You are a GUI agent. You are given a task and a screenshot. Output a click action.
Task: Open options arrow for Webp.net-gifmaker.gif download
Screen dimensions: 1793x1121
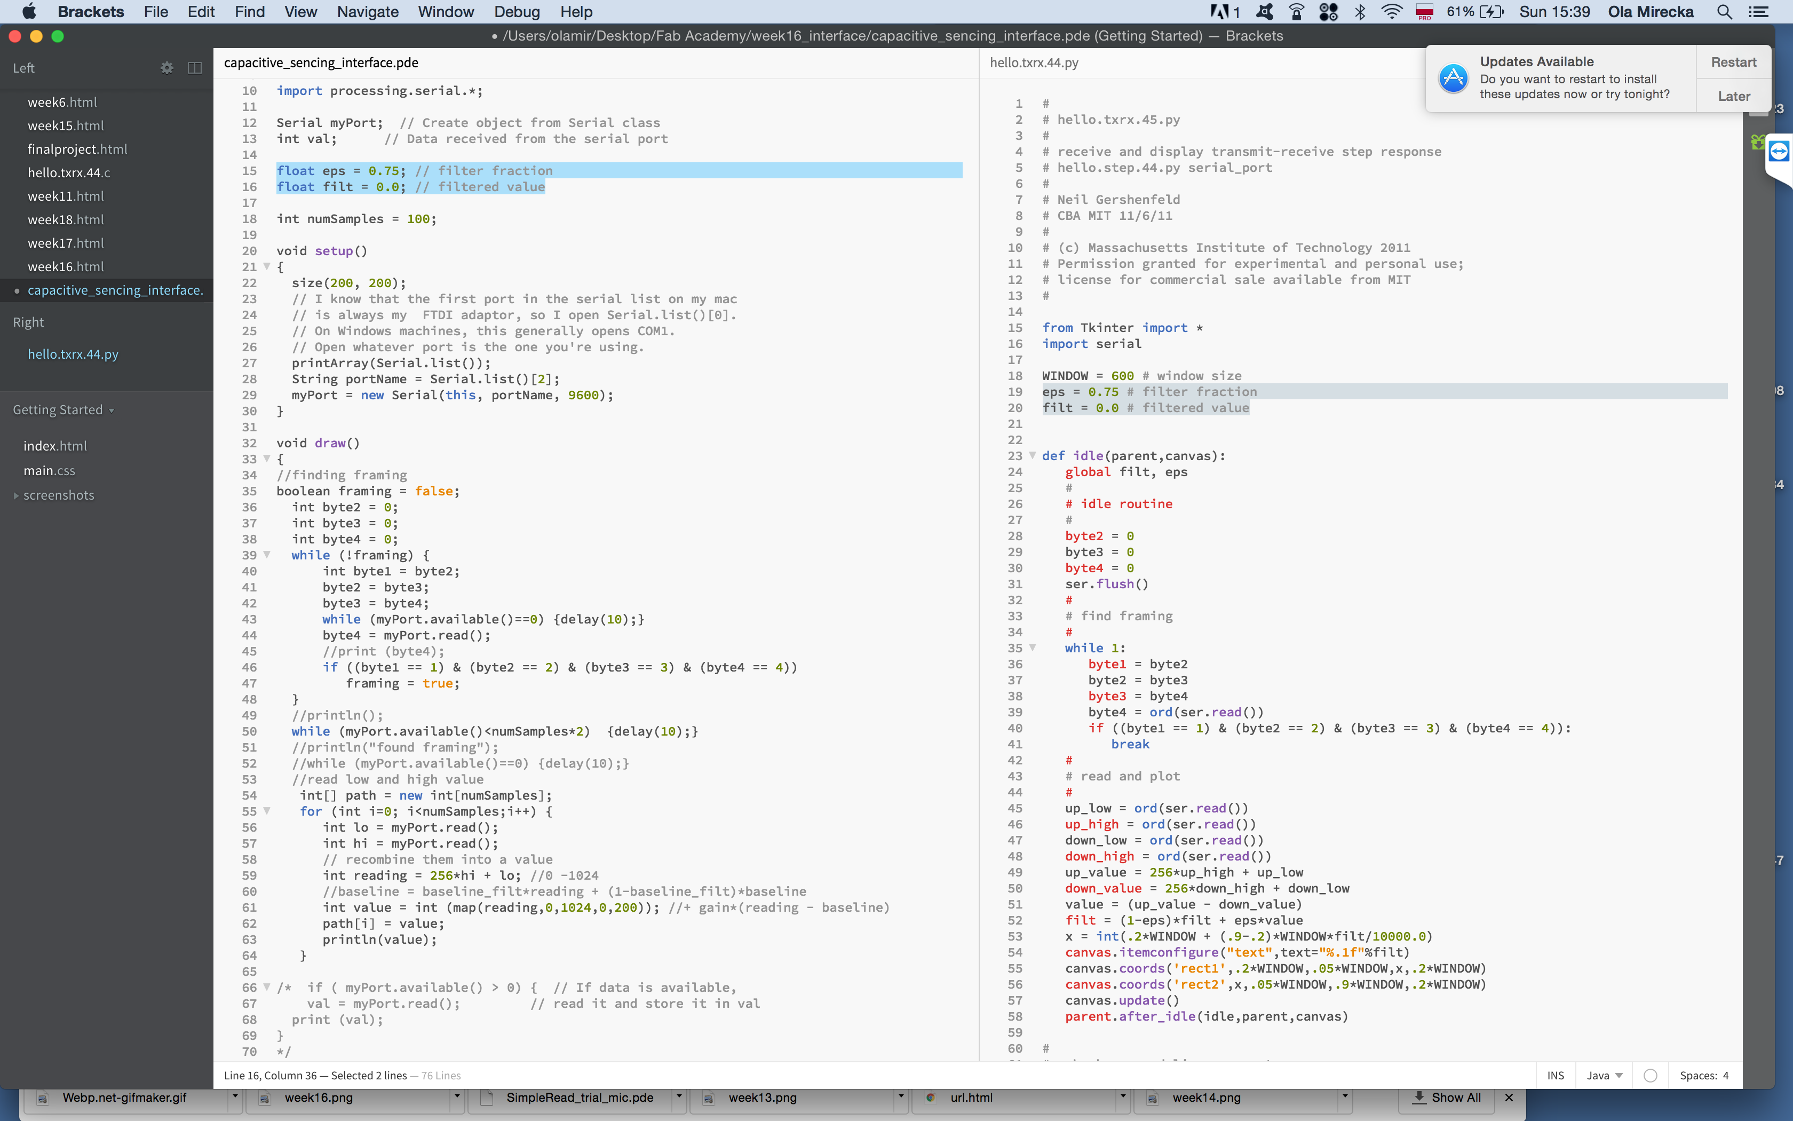[x=235, y=1098]
